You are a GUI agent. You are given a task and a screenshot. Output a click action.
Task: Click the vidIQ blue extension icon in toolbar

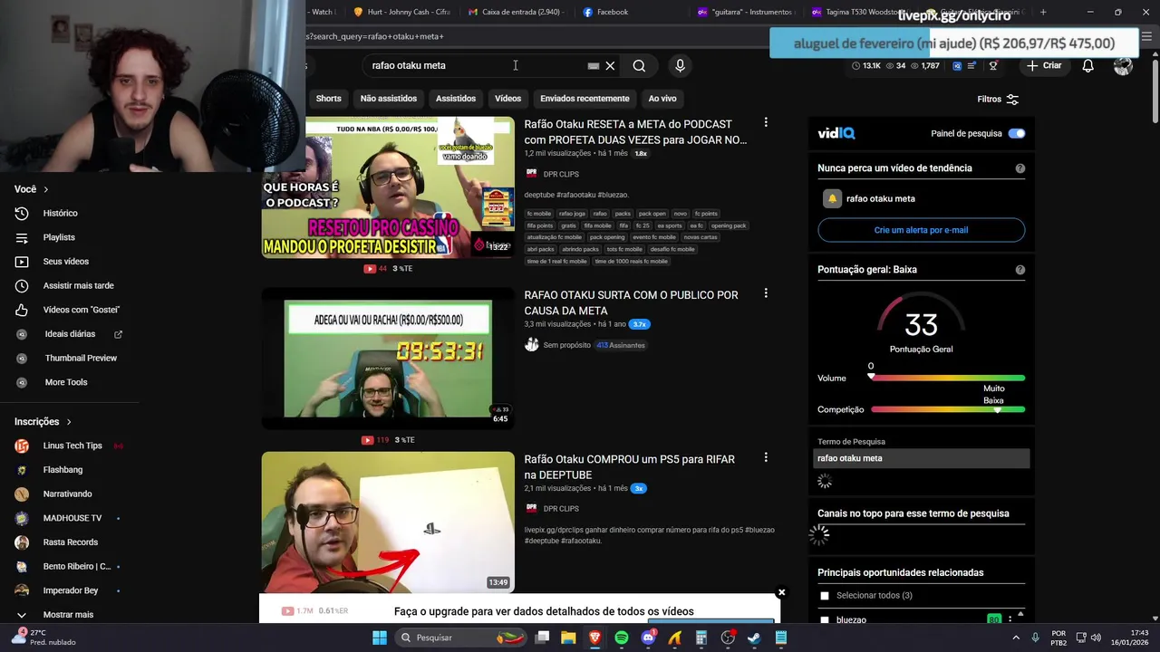pyautogui.click(x=957, y=65)
